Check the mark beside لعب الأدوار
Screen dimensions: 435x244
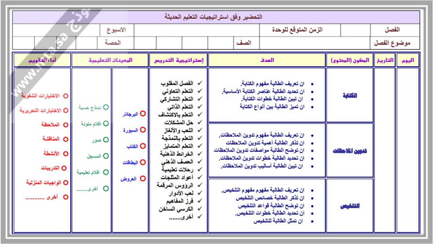200,193
